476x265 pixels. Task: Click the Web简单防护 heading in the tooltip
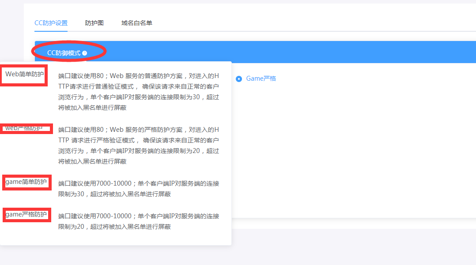click(24, 74)
